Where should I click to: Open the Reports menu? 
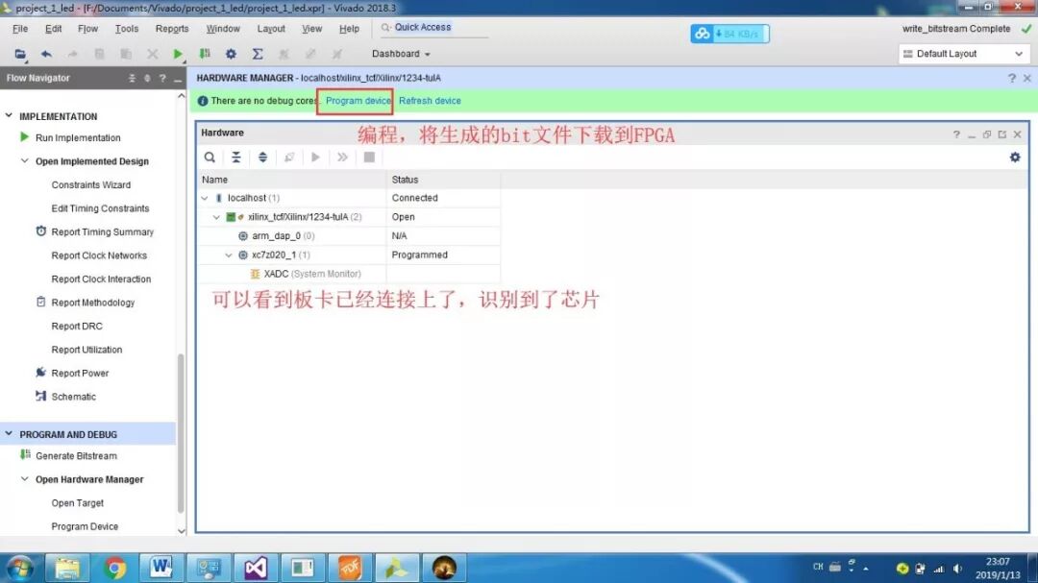point(172,29)
